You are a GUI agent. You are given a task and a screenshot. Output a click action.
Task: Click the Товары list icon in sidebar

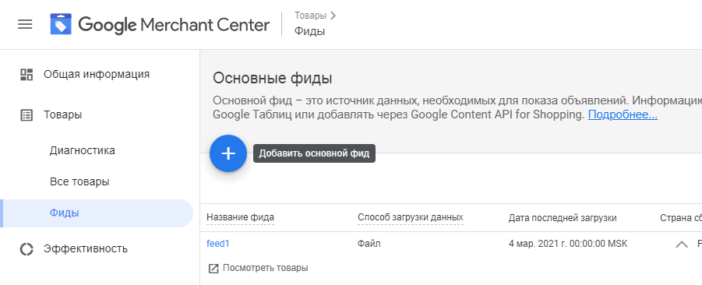click(26, 115)
